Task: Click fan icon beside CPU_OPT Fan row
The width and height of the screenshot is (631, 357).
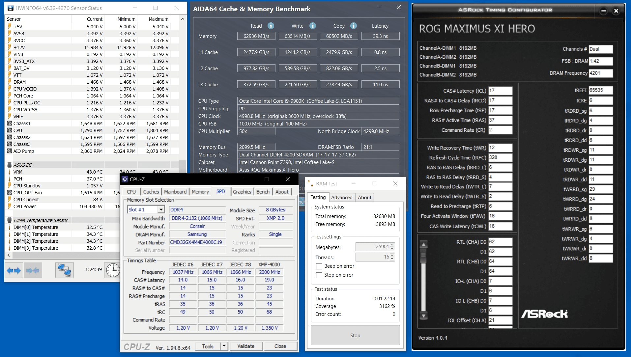Action: pos(10,192)
